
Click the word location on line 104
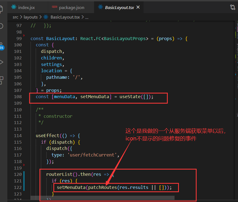(x=51, y=71)
